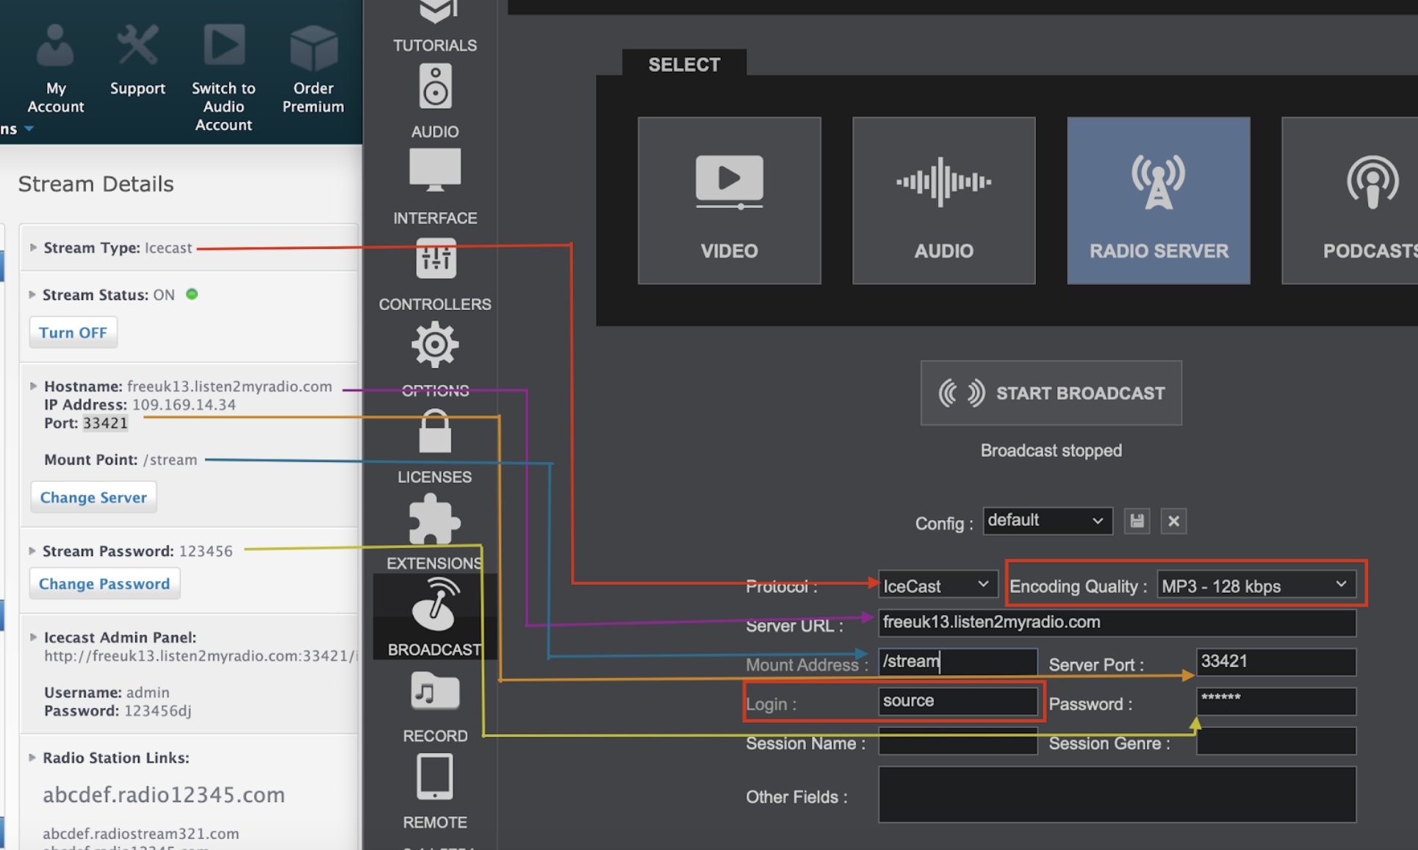Open the Config default dropdown
The width and height of the screenshot is (1418, 850).
point(1046,521)
